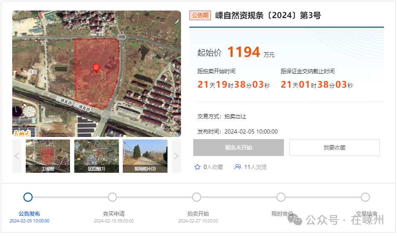Select the 交易结束 timeline step circle
This screenshot has width=397, height=236.
[x=365, y=197]
